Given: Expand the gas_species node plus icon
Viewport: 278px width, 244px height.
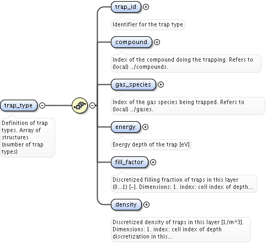Looking at the screenshot, I should (161, 85).
